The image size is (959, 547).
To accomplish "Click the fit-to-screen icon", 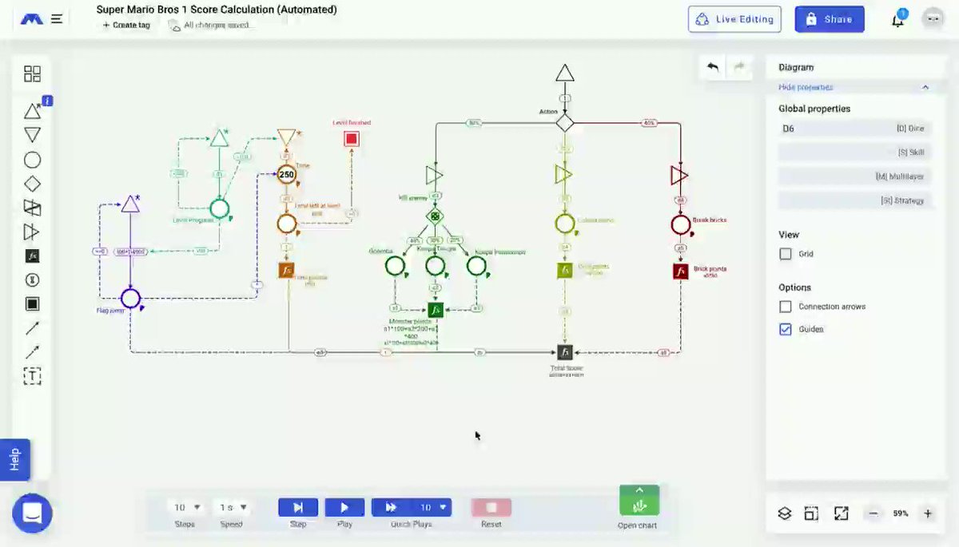I will click(811, 513).
